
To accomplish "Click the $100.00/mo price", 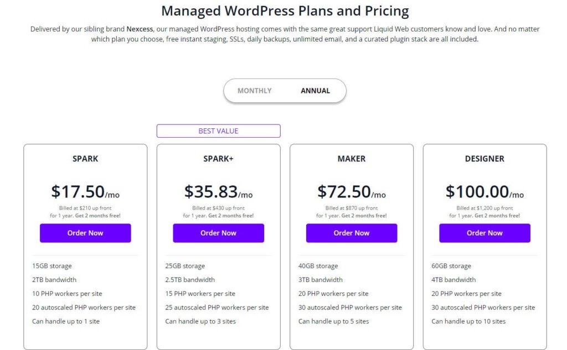I will [484, 192].
